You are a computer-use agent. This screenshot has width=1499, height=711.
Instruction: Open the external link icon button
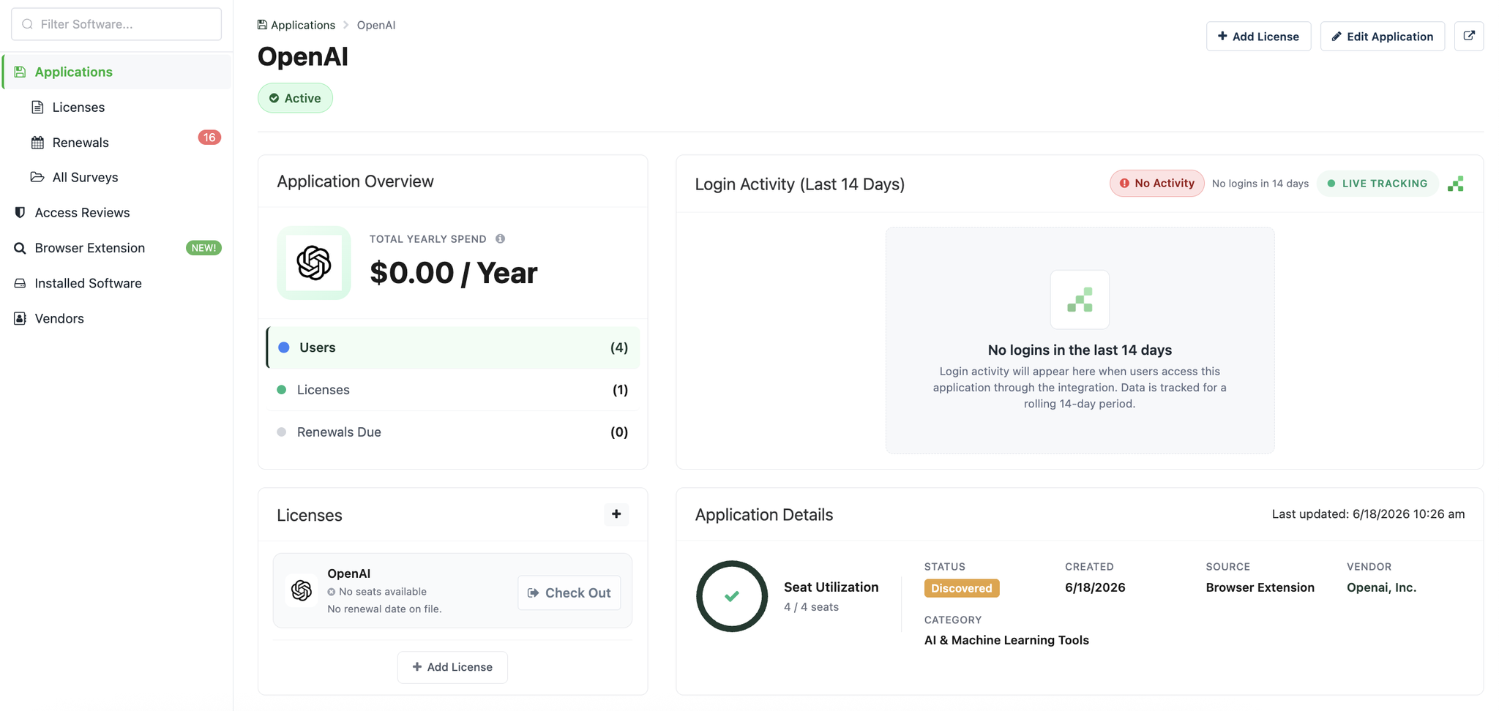pos(1468,36)
